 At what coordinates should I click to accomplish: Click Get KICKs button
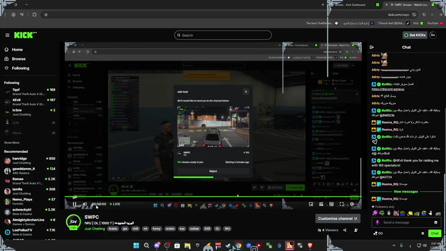coord(415,35)
